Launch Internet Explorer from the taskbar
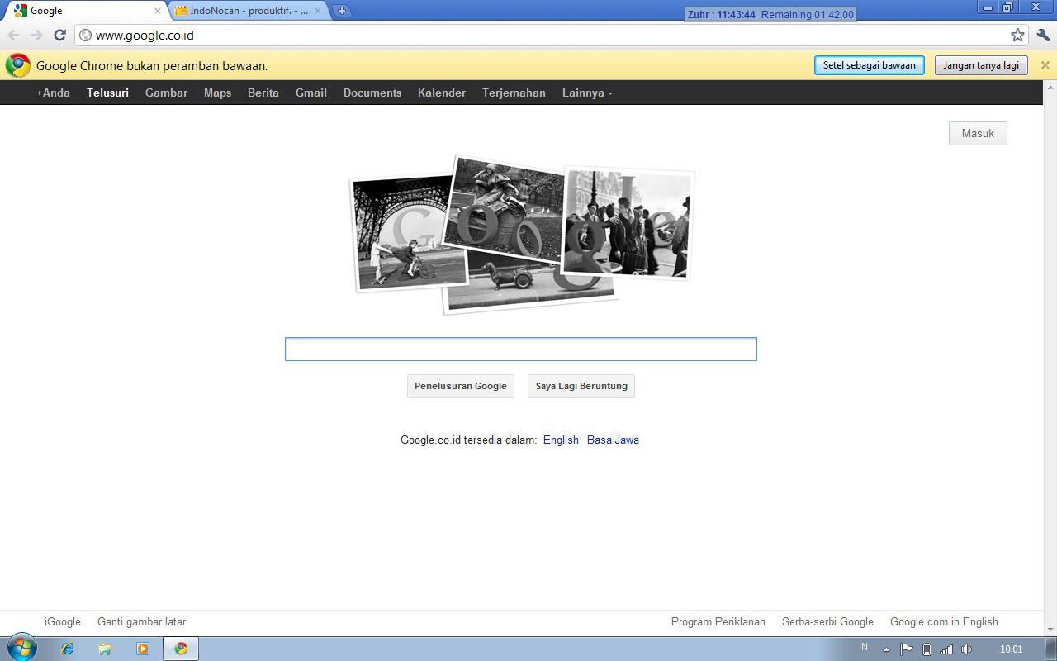 tap(67, 649)
